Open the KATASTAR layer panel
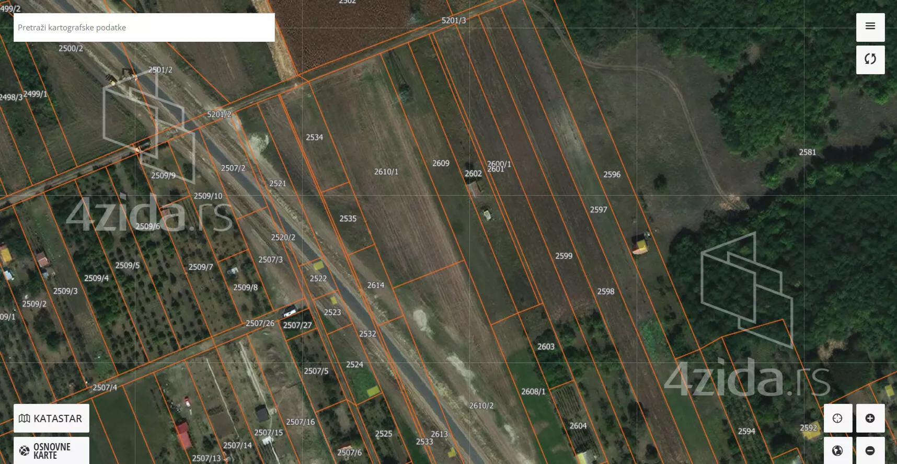897x464 pixels. (51, 418)
